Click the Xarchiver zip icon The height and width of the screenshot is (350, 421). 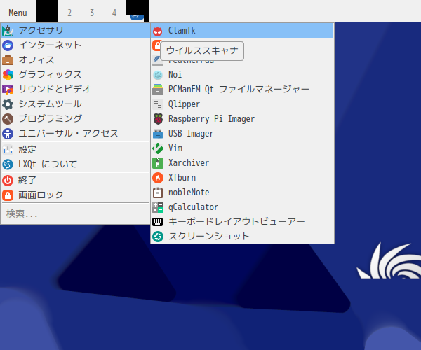coord(158,163)
